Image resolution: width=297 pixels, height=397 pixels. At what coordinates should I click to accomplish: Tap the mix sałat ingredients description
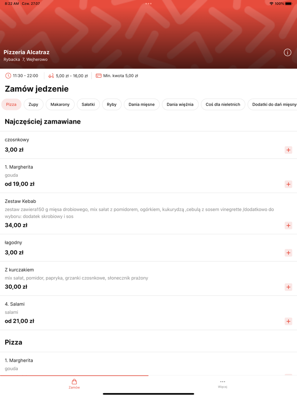[76, 278]
